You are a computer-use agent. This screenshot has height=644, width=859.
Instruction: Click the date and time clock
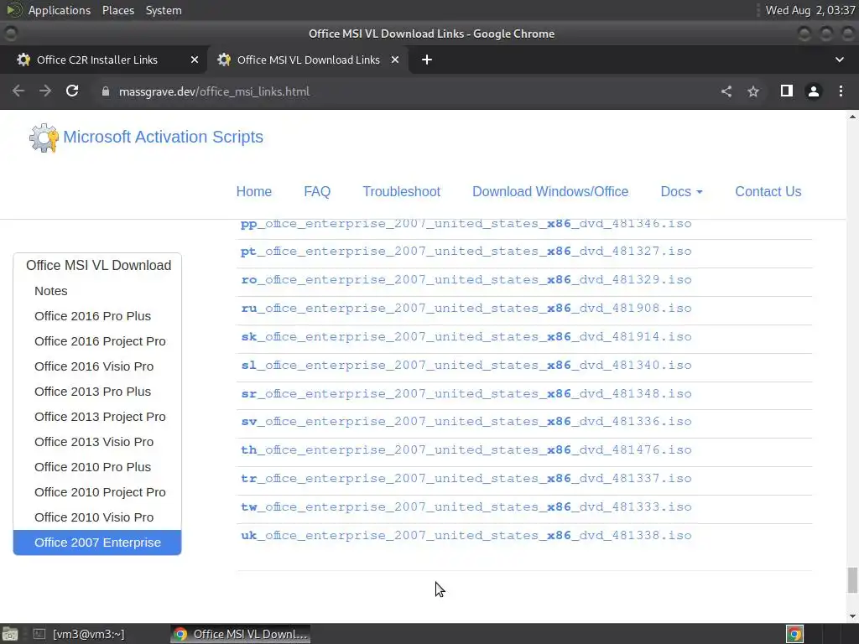[810, 10]
